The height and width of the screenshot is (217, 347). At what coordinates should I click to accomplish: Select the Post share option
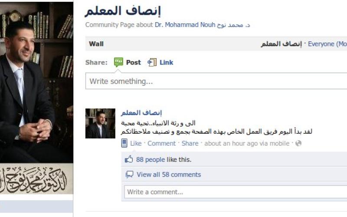coord(133,62)
